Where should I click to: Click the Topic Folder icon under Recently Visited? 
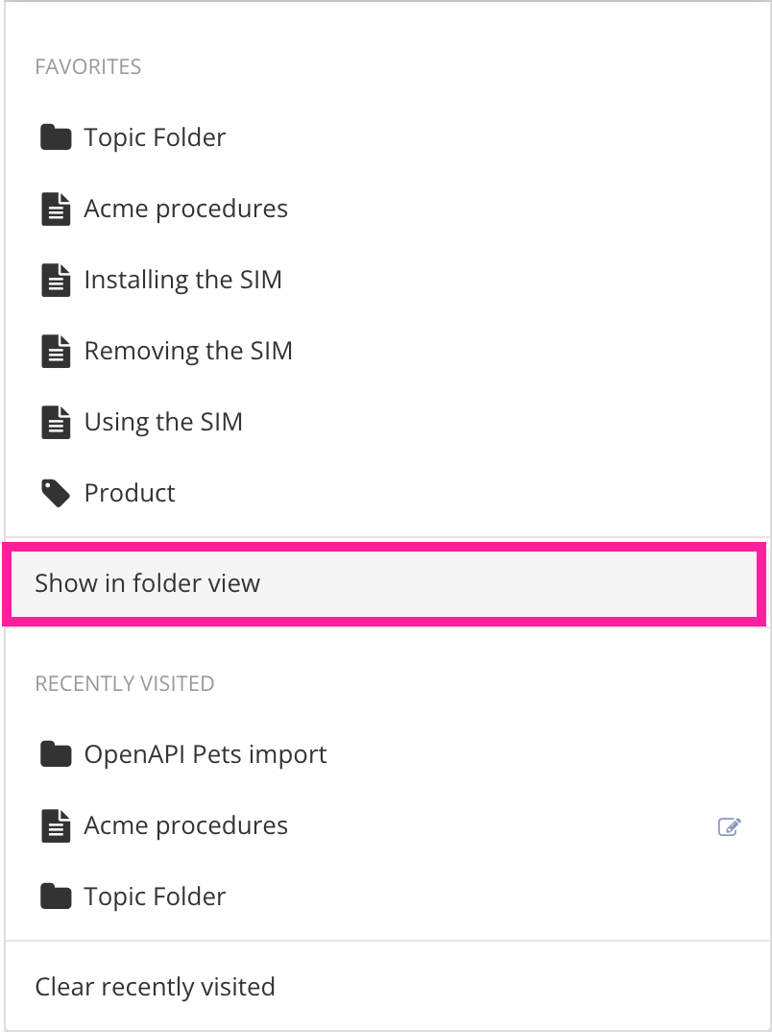pos(56,896)
